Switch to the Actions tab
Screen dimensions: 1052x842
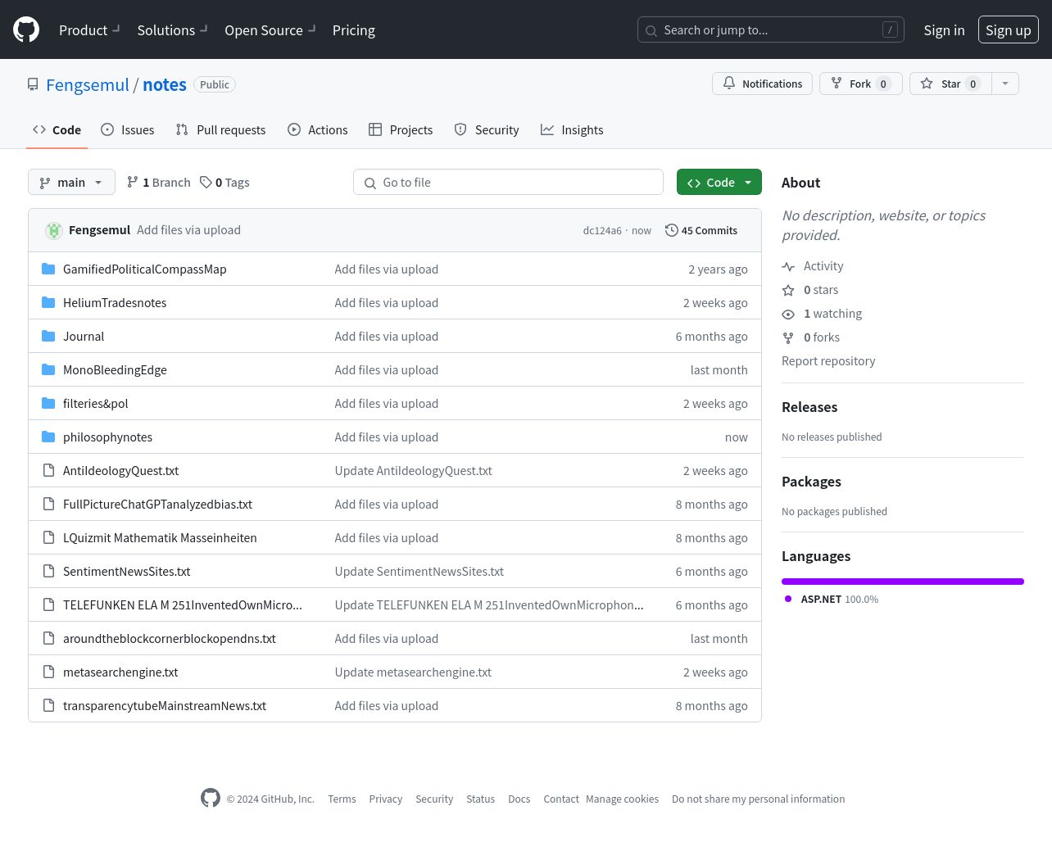[318, 129]
